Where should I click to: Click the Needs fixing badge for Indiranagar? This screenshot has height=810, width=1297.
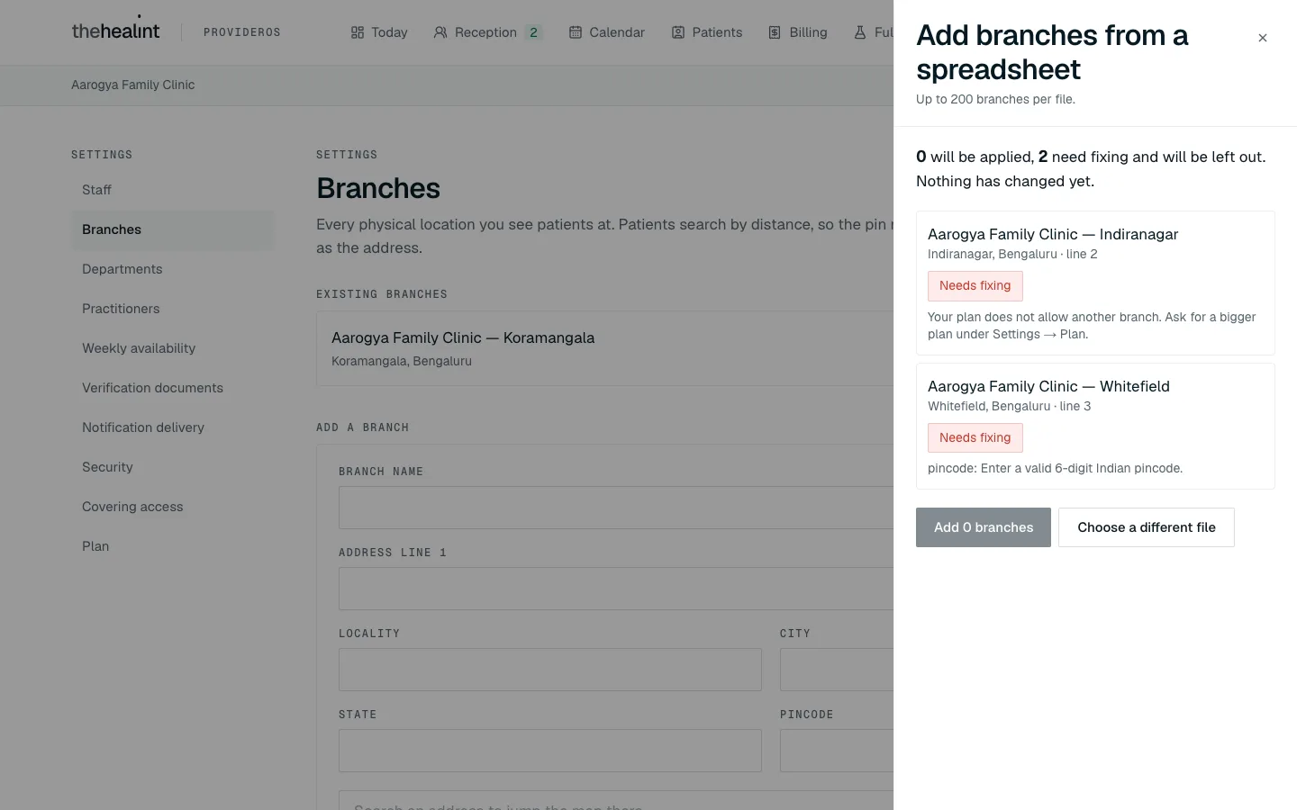[975, 286]
